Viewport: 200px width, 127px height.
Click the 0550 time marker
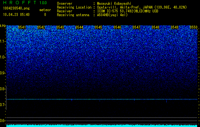click(194, 27)
